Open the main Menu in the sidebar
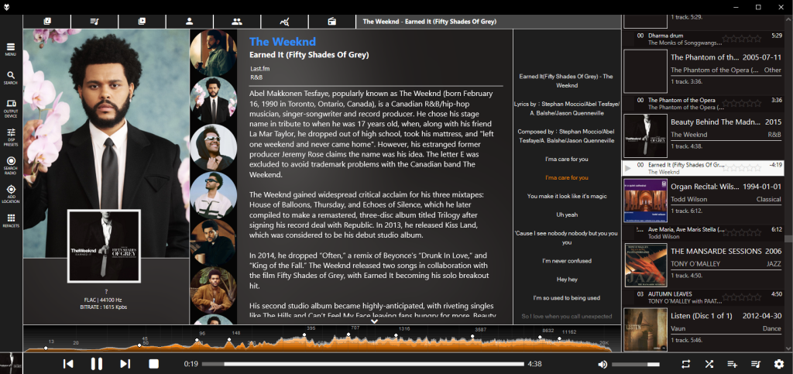 click(11, 50)
